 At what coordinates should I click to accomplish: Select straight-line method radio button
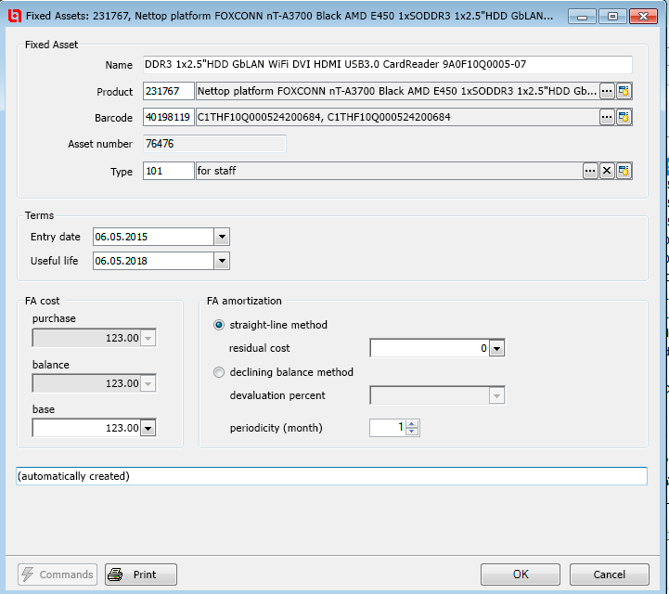pos(219,325)
